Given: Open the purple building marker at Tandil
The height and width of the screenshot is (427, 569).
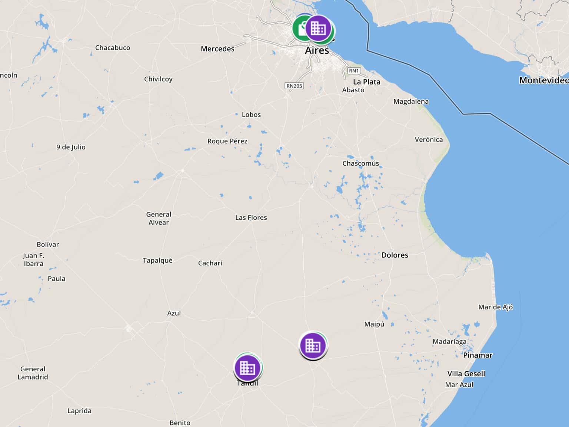Looking at the screenshot, I should tap(247, 367).
